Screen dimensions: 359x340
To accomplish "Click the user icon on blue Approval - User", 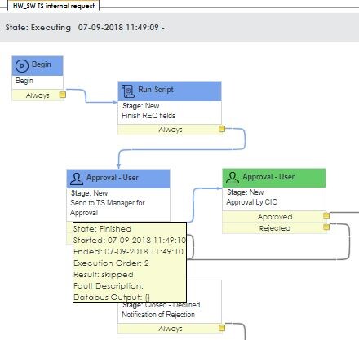I will click(77, 179).
